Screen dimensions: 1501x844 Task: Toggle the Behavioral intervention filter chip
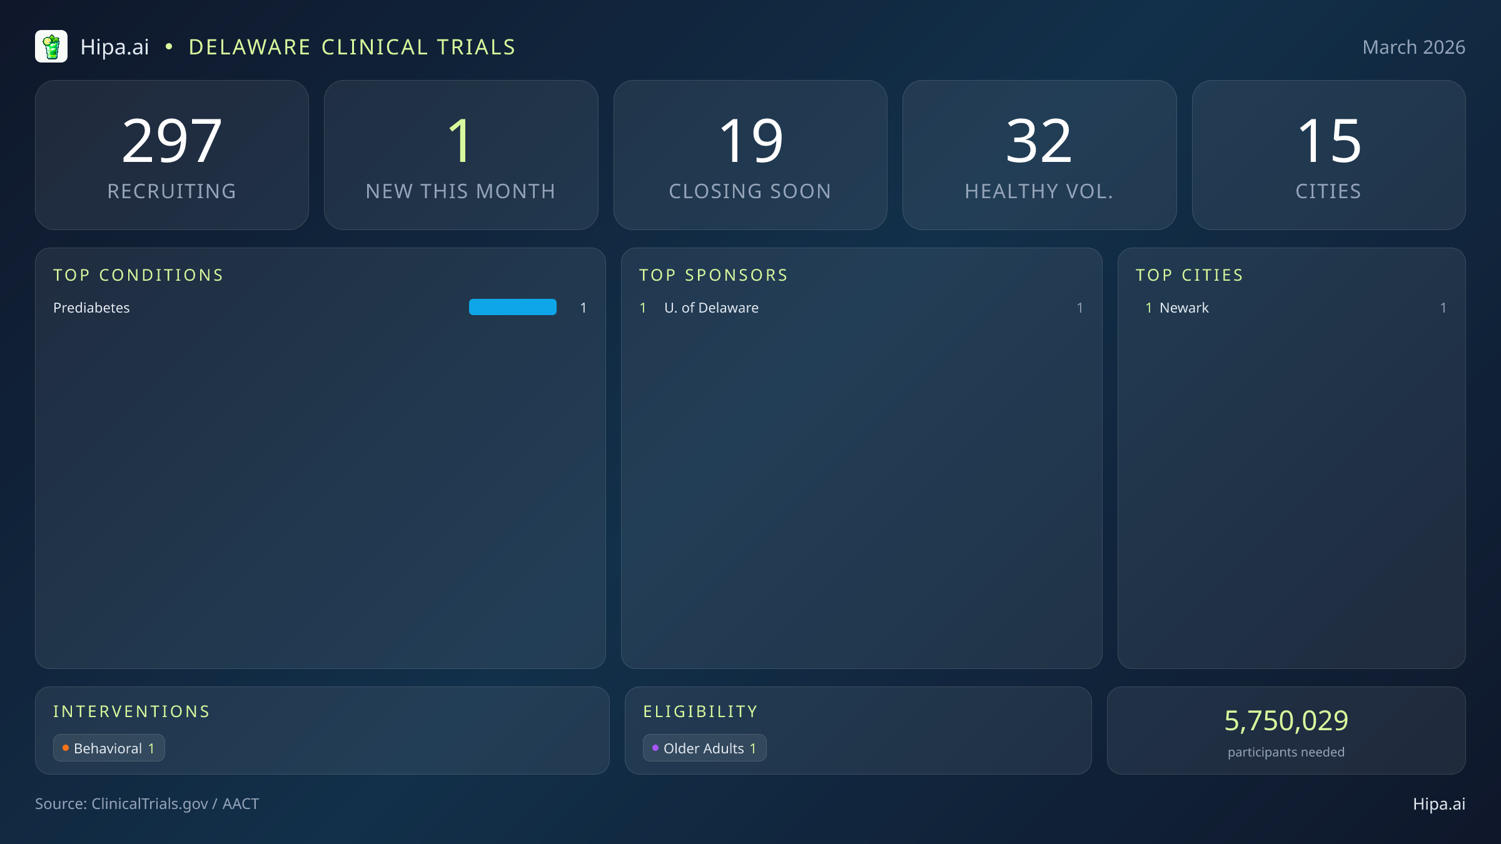[109, 747]
